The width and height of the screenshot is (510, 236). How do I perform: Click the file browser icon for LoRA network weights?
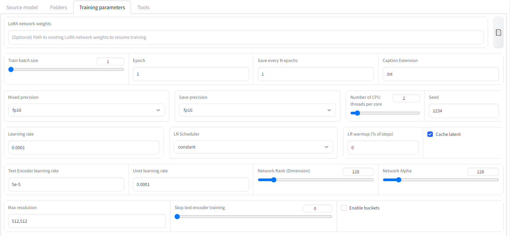(x=498, y=32)
